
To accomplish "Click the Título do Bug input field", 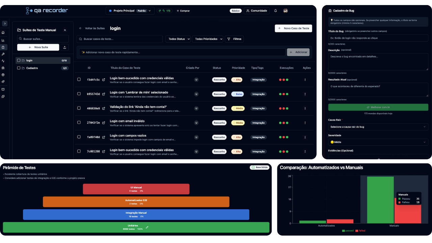I will 378,38.
